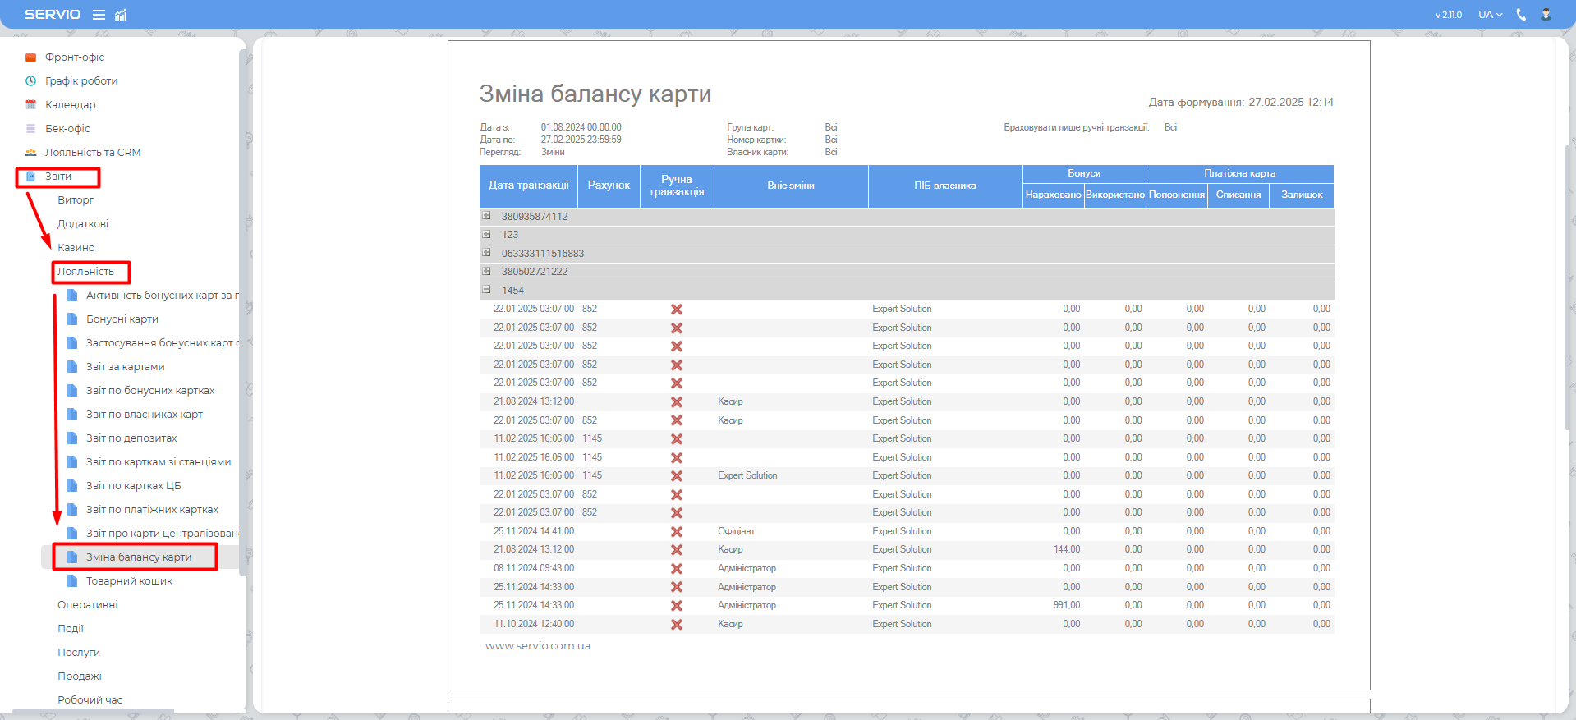
Task: Open the Бонусні карти report
Action: point(122,319)
